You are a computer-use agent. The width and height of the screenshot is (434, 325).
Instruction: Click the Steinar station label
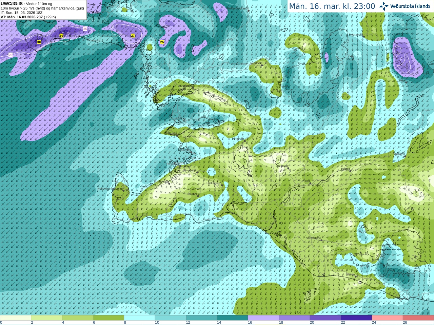[x=350, y=274]
